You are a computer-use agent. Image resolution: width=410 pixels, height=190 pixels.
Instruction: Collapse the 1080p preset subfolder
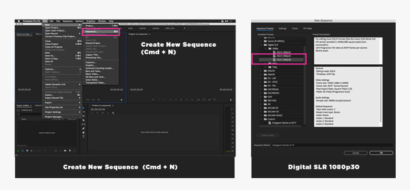click(266, 49)
